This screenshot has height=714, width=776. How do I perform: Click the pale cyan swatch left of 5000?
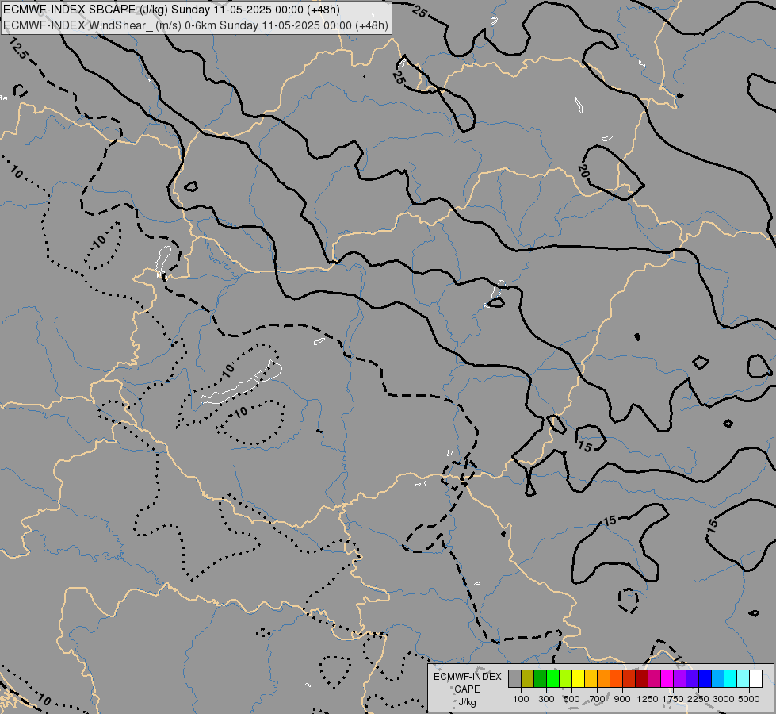coord(744,679)
